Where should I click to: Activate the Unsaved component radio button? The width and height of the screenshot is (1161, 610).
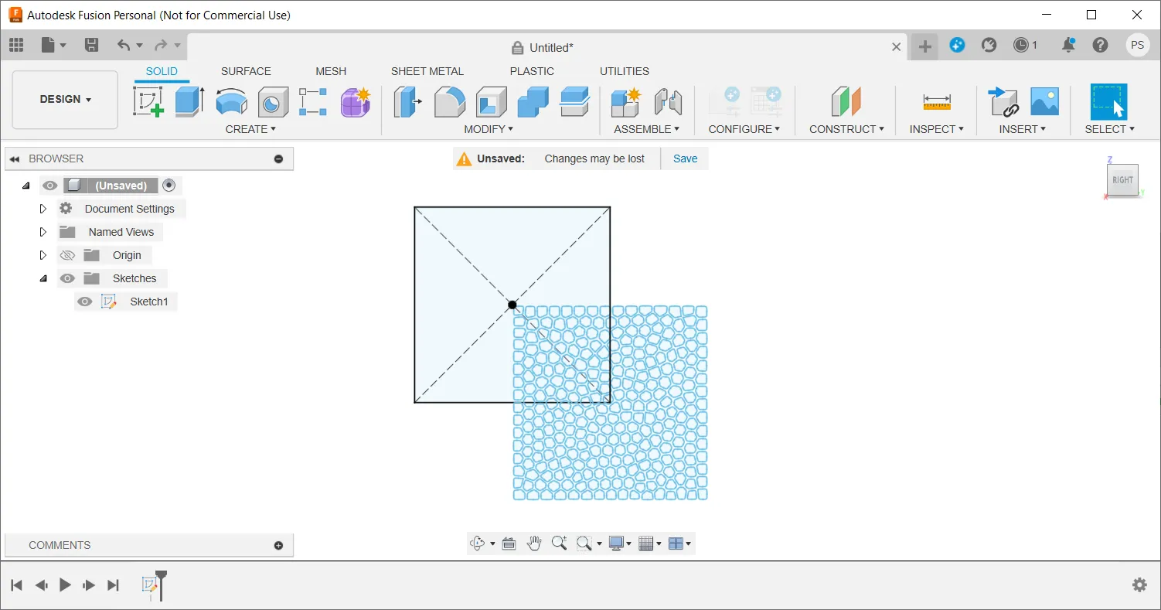coord(169,186)
